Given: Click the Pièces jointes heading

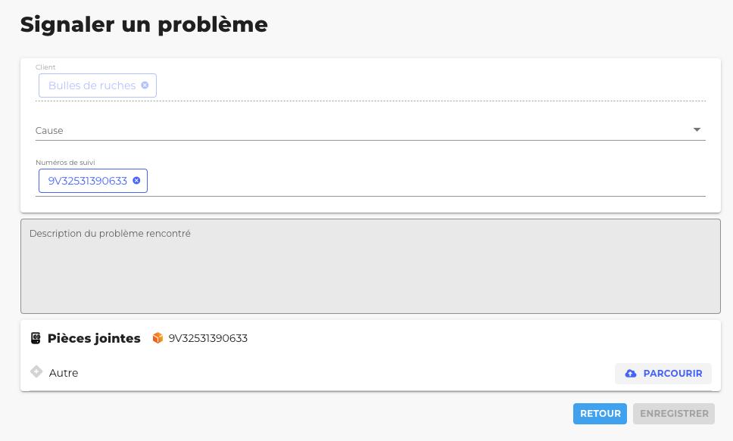Looking at the screenshot, I should [x=94, y=338].
